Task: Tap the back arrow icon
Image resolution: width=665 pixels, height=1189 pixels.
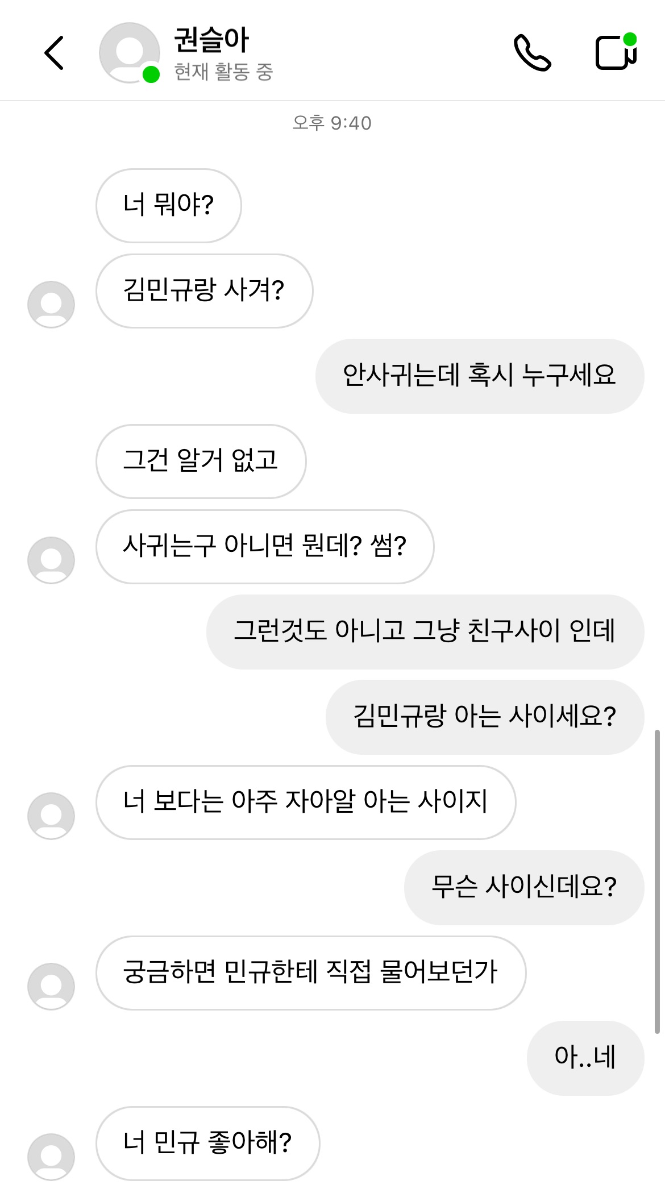Action: tap(55, 53)
